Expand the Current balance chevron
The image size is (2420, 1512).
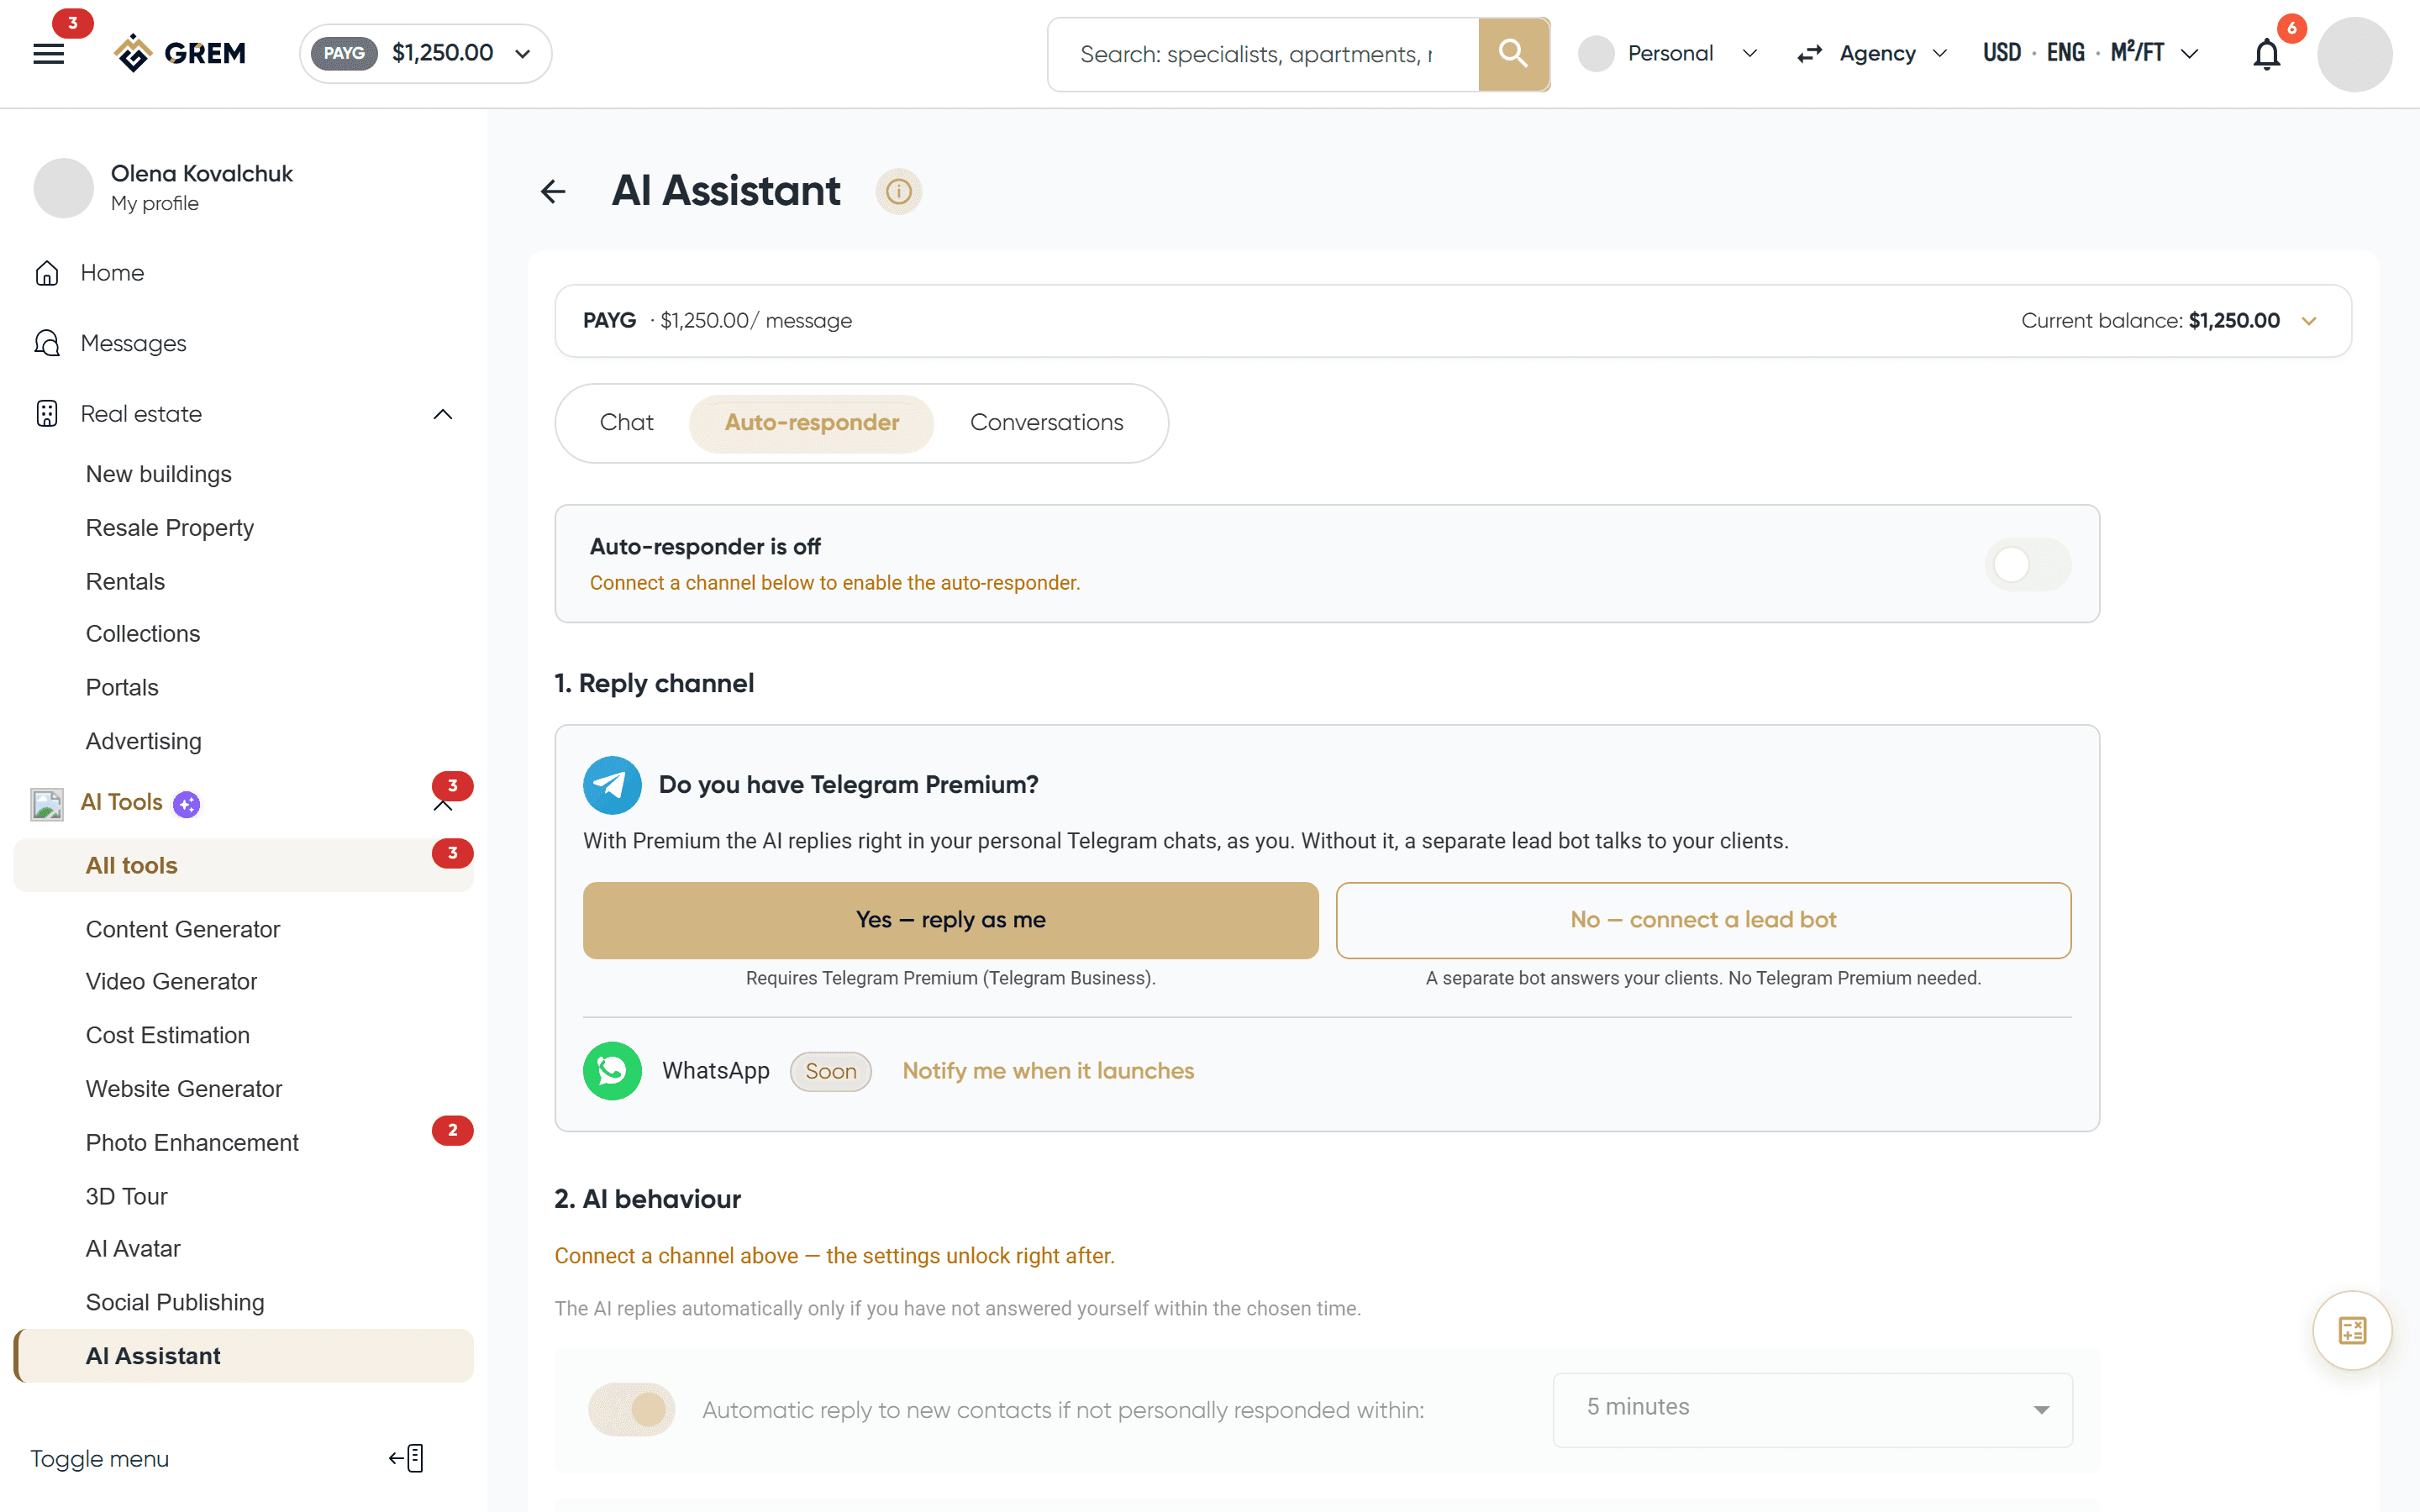[x=2309, y=321]
